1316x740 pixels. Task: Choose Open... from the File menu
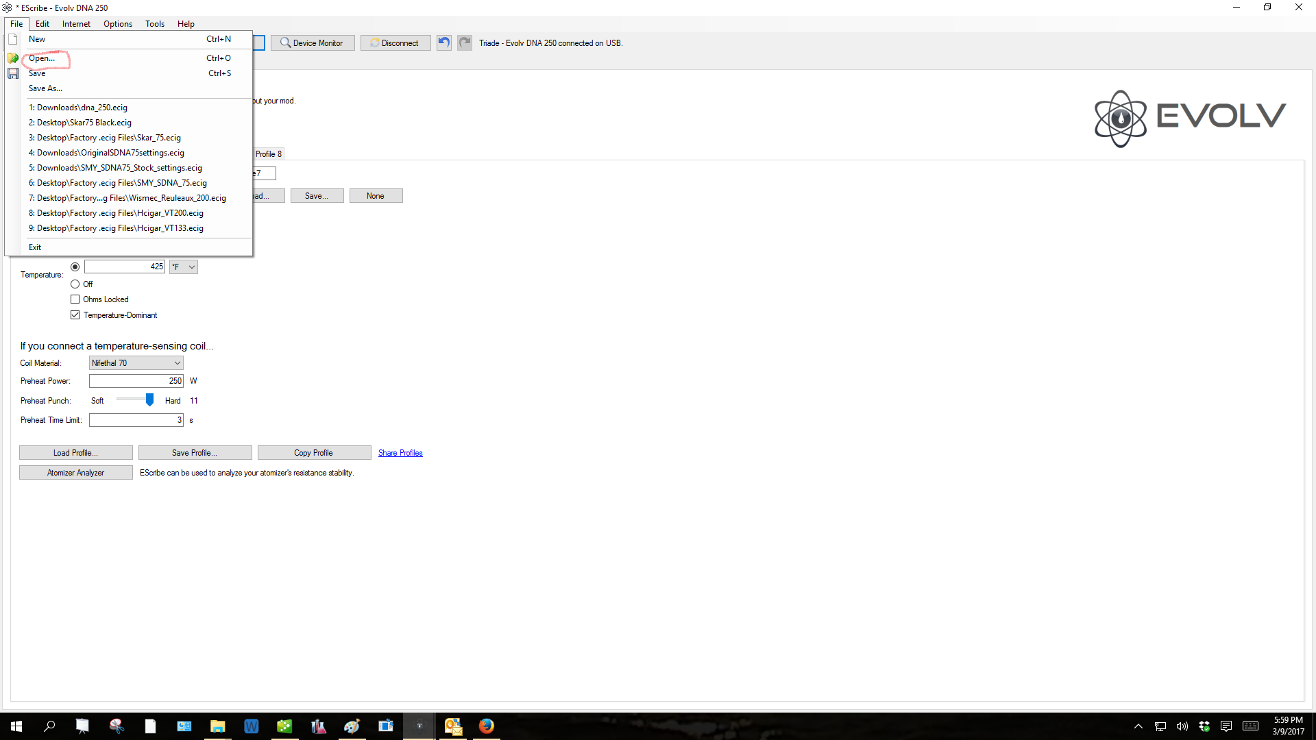(42, 58)
